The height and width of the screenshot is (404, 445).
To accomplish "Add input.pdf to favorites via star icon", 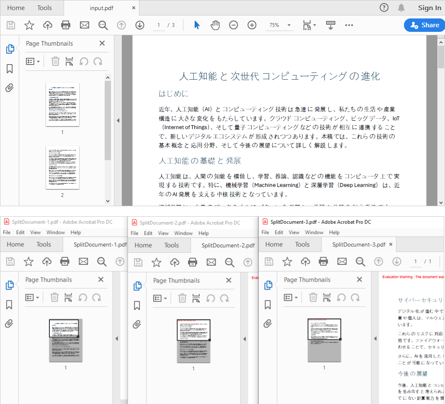I will (29, 25).
